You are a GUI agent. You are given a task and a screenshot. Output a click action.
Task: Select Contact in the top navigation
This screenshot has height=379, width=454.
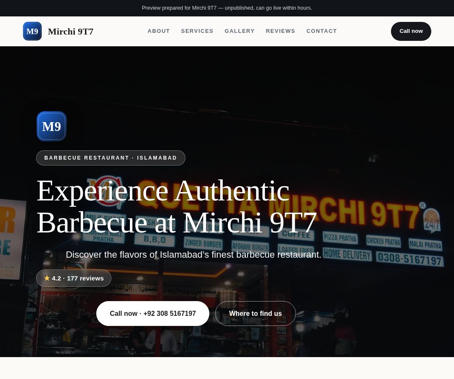click(x=322, y=31)
